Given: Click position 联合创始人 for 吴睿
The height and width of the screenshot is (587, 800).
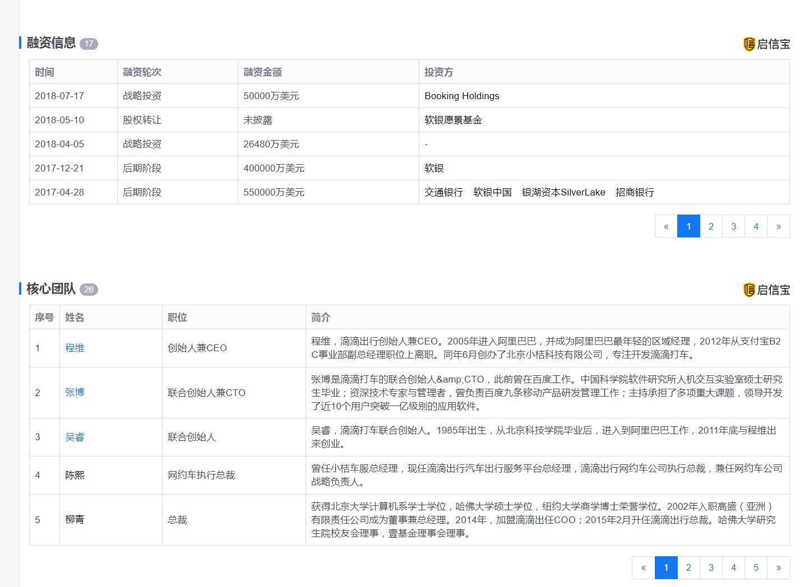Looking at the screenshot, I should pyautogui.click(x=192, y=437).
